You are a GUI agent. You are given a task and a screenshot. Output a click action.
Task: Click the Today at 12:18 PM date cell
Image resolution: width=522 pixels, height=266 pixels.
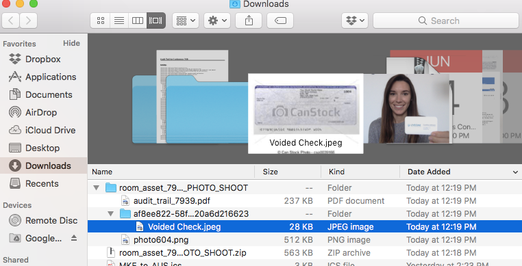(x=441, y=253)
